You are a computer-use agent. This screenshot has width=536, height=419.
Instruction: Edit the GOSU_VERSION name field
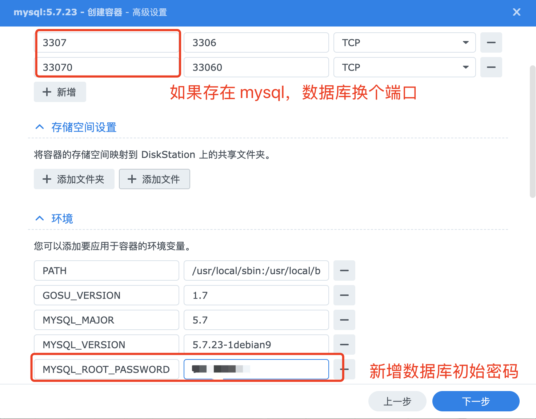107,295
